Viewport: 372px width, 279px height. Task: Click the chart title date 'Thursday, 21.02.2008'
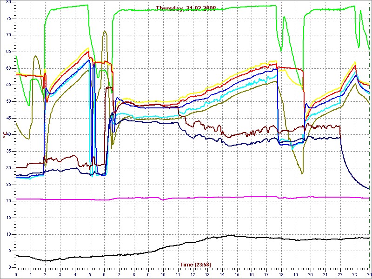click(186, 8)
